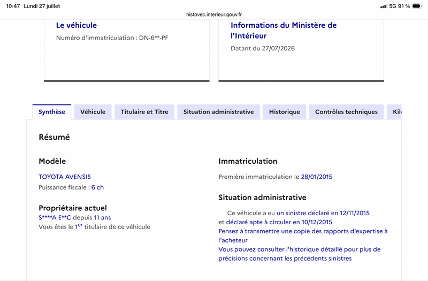
Task: Tap the 91 % battery percentage
Action: click(x=404, y=6)
